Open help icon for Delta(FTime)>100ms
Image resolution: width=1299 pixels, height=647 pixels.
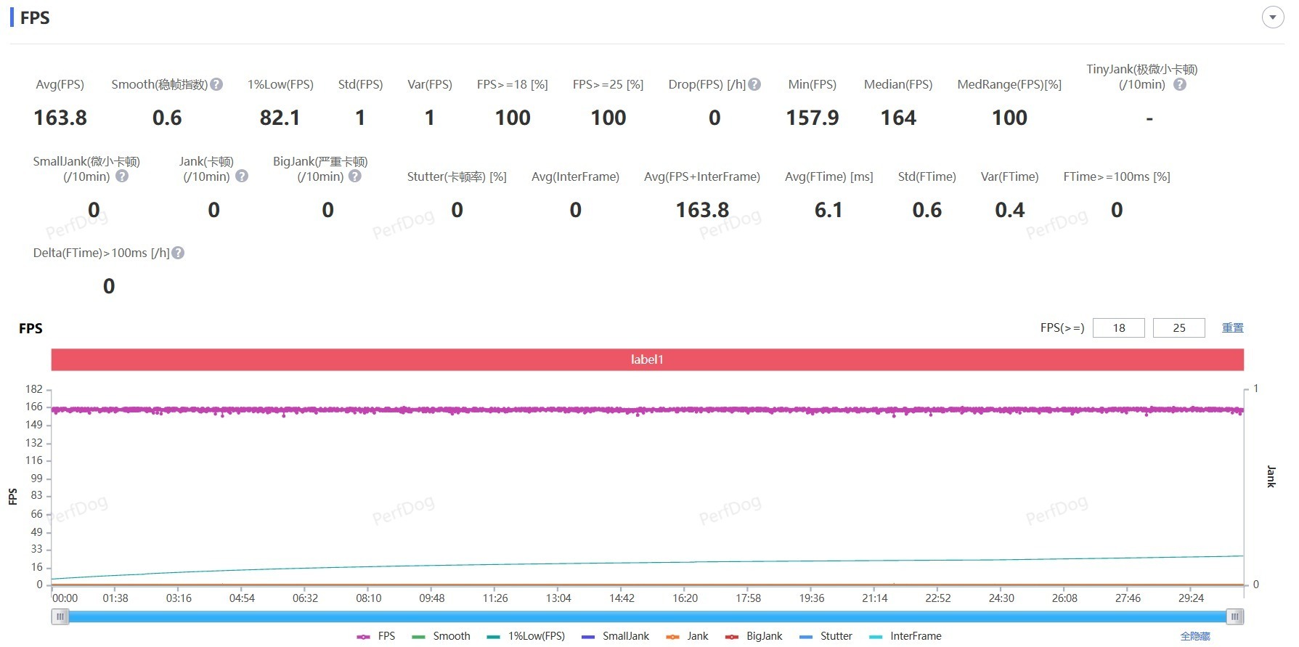178,253
